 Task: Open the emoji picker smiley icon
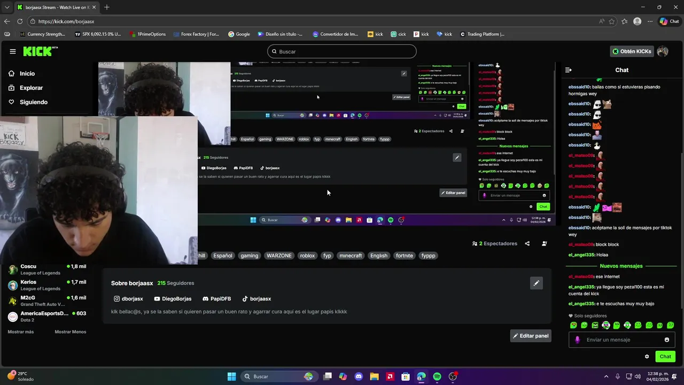(x=666, y=340)
